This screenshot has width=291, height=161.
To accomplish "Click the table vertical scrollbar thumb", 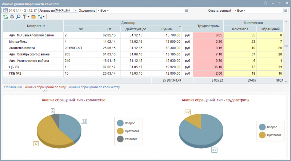I will coord(286,46).
